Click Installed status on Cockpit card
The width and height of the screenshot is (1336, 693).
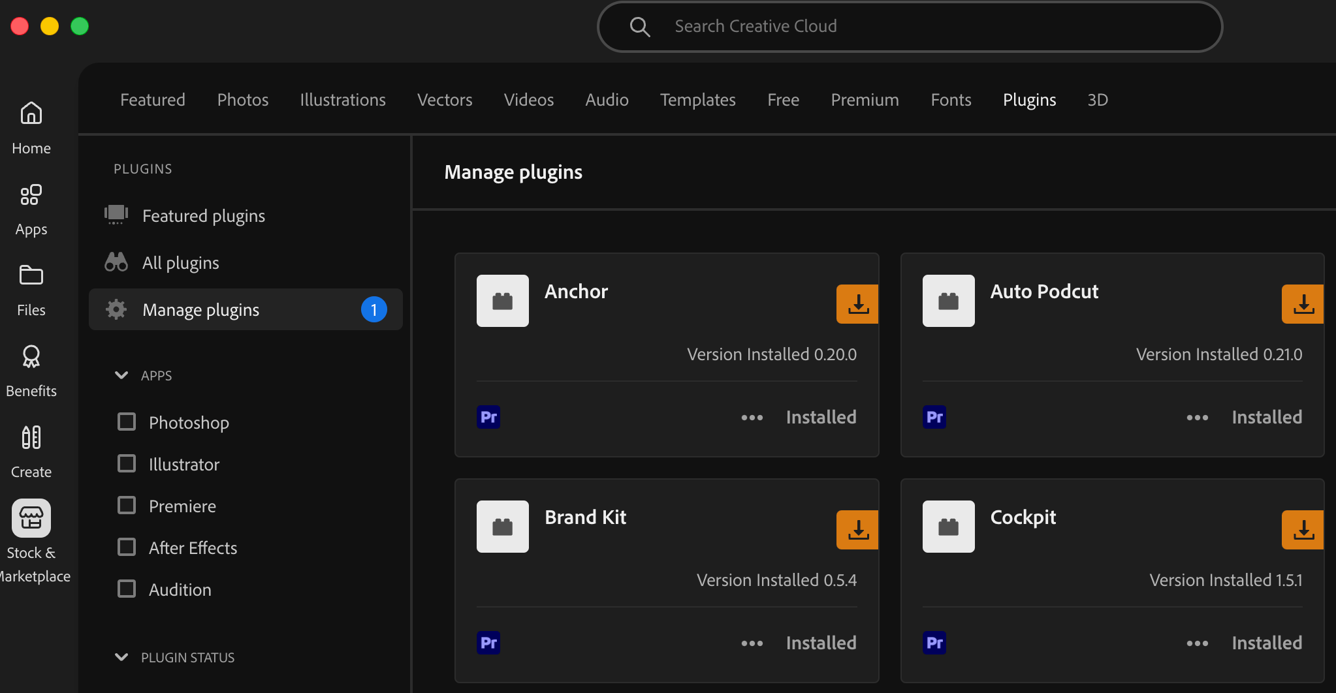click(1267, 643)
